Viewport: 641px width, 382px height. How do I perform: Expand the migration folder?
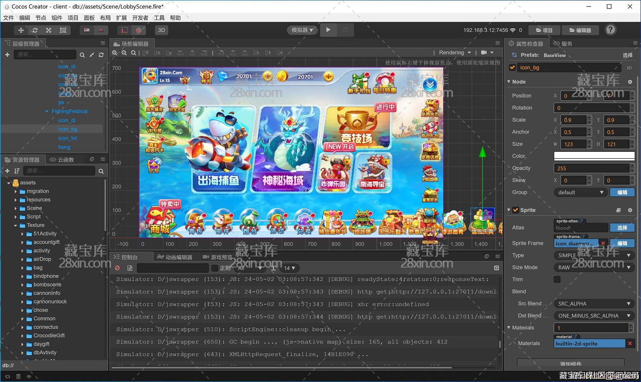click(x=16, y=191)
